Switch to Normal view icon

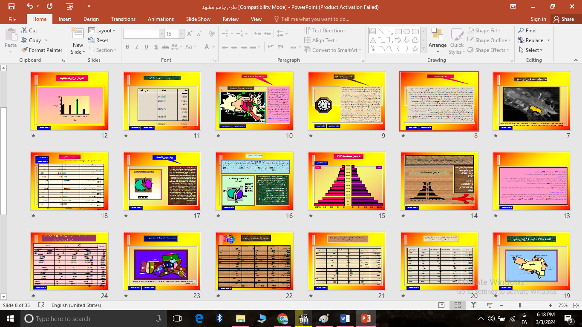(441, 305)
